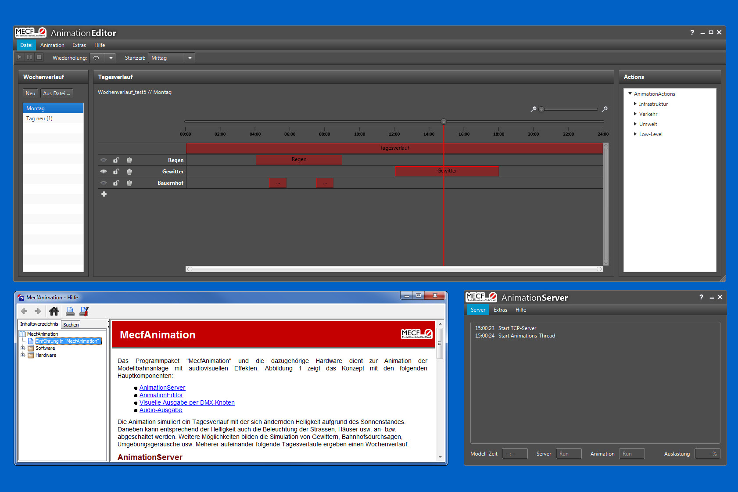
Task: Toggle the lock on the Gewitter track
Action: click(x=116, y=172)
